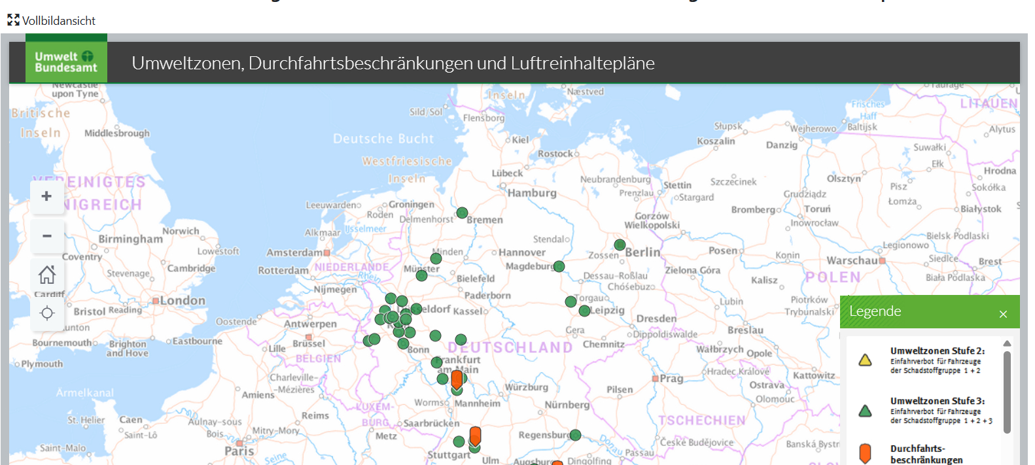Click the yellow Umweltzonen Stufe 2 legend symbol

tap(865, 360)
